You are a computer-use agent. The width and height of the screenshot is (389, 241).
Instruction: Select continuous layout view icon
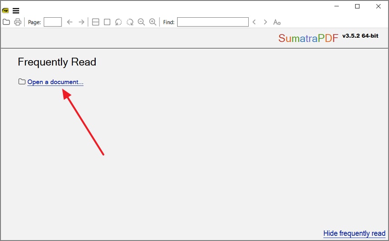click(x=96, y=22)
